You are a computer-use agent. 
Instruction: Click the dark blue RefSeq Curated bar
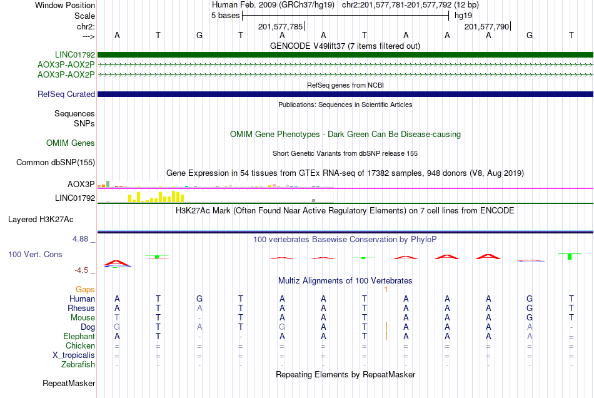tap(345, 94)
